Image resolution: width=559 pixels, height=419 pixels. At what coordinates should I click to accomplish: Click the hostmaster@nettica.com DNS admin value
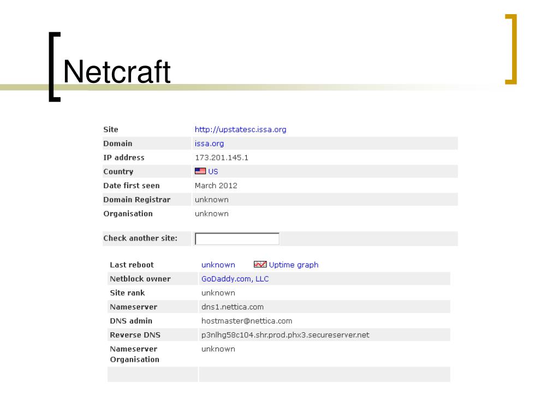click(x=247, y=321)
